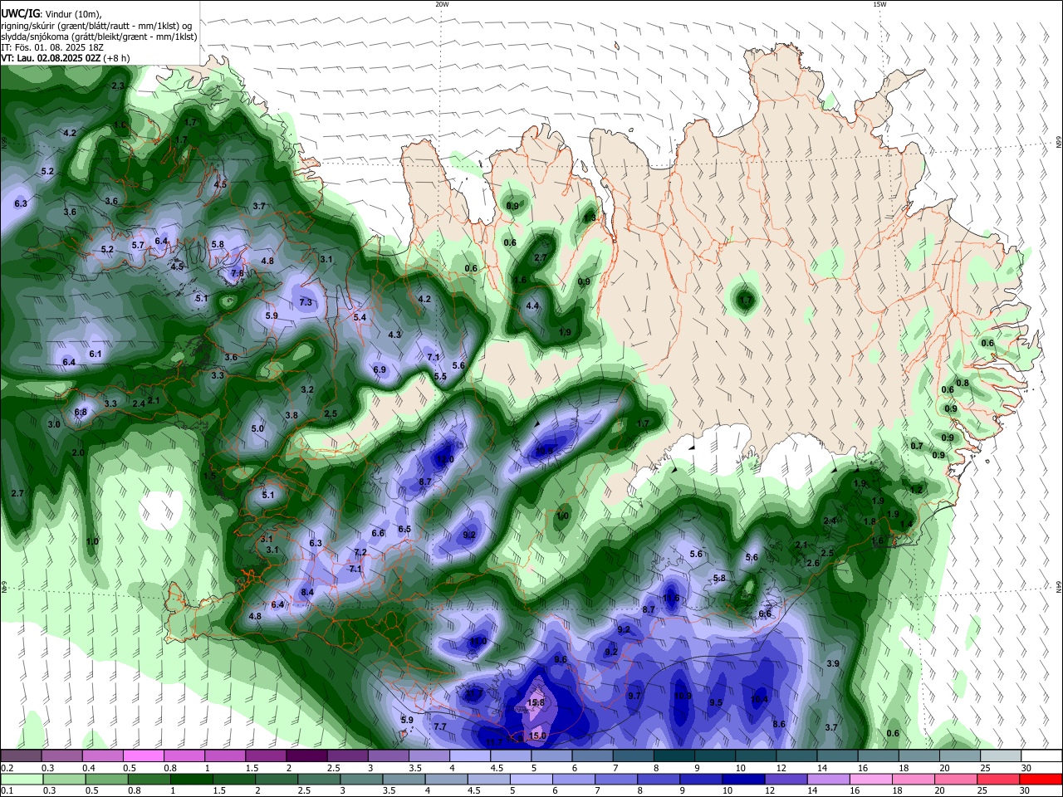This screenshot has height=797, width=1063.
Task: Pick the darkest purple swatch labeled 2
Action: click(306, 756)
